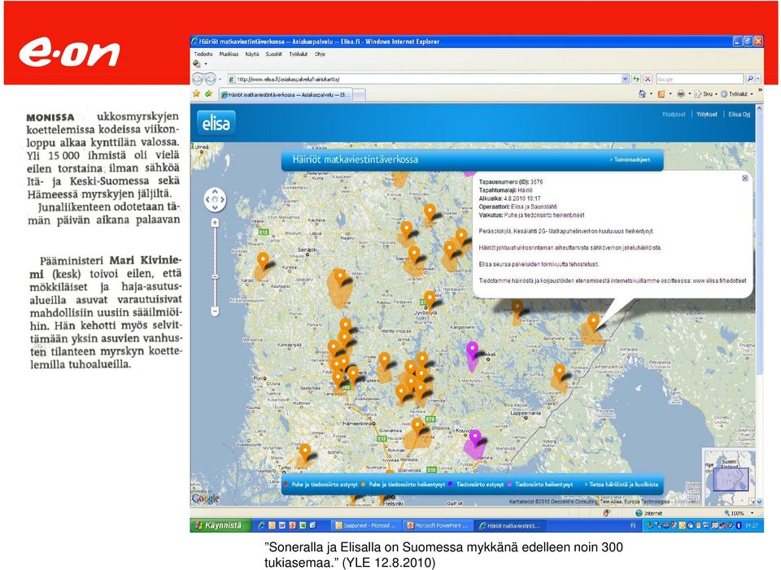
Task: Click the Home icon in command bar
Action: pos(643,94)
